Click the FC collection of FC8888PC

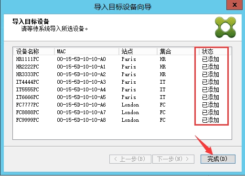[x=163, y=112]
